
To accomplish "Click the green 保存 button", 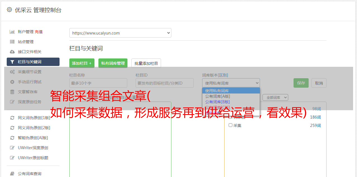I will coord(301,83).
